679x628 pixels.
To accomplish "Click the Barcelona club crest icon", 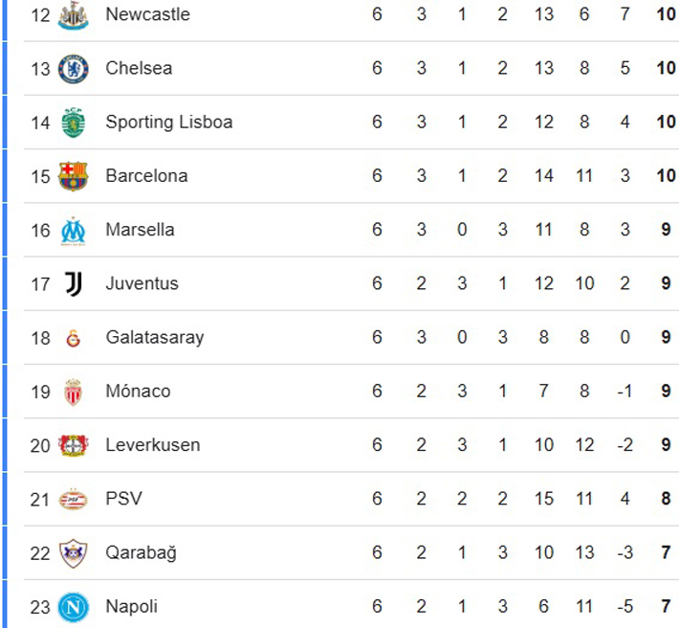I will click(73, 176).
